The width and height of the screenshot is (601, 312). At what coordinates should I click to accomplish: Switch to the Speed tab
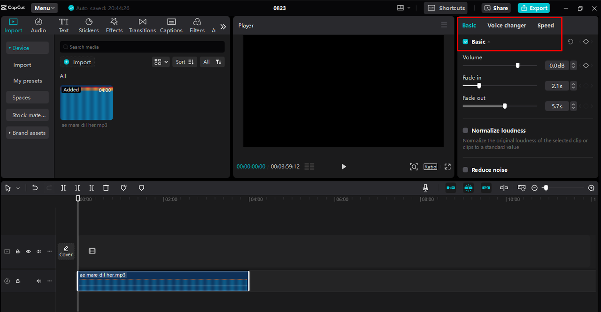click(546, 25)
